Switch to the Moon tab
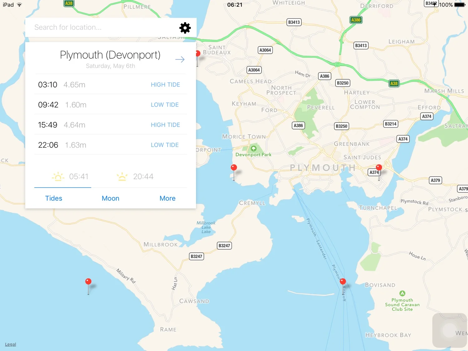 pos(110,198)
